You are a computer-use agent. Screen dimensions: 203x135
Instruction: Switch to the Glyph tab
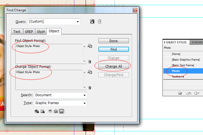coord(41,31)
